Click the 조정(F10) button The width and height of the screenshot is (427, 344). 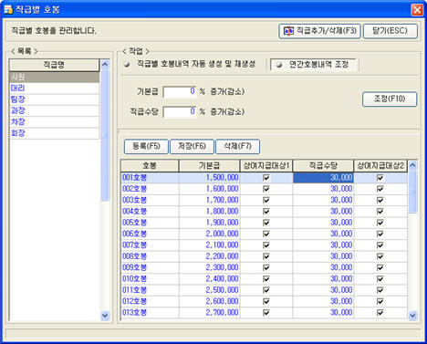pyautogui.click(x=390, y=99)
